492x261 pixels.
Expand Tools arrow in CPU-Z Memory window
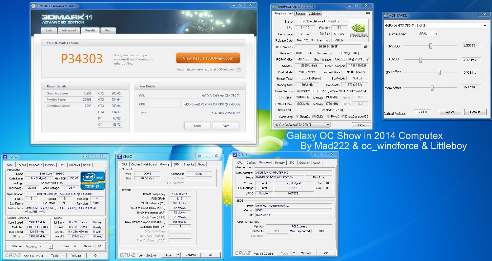[x=178, y=255]
